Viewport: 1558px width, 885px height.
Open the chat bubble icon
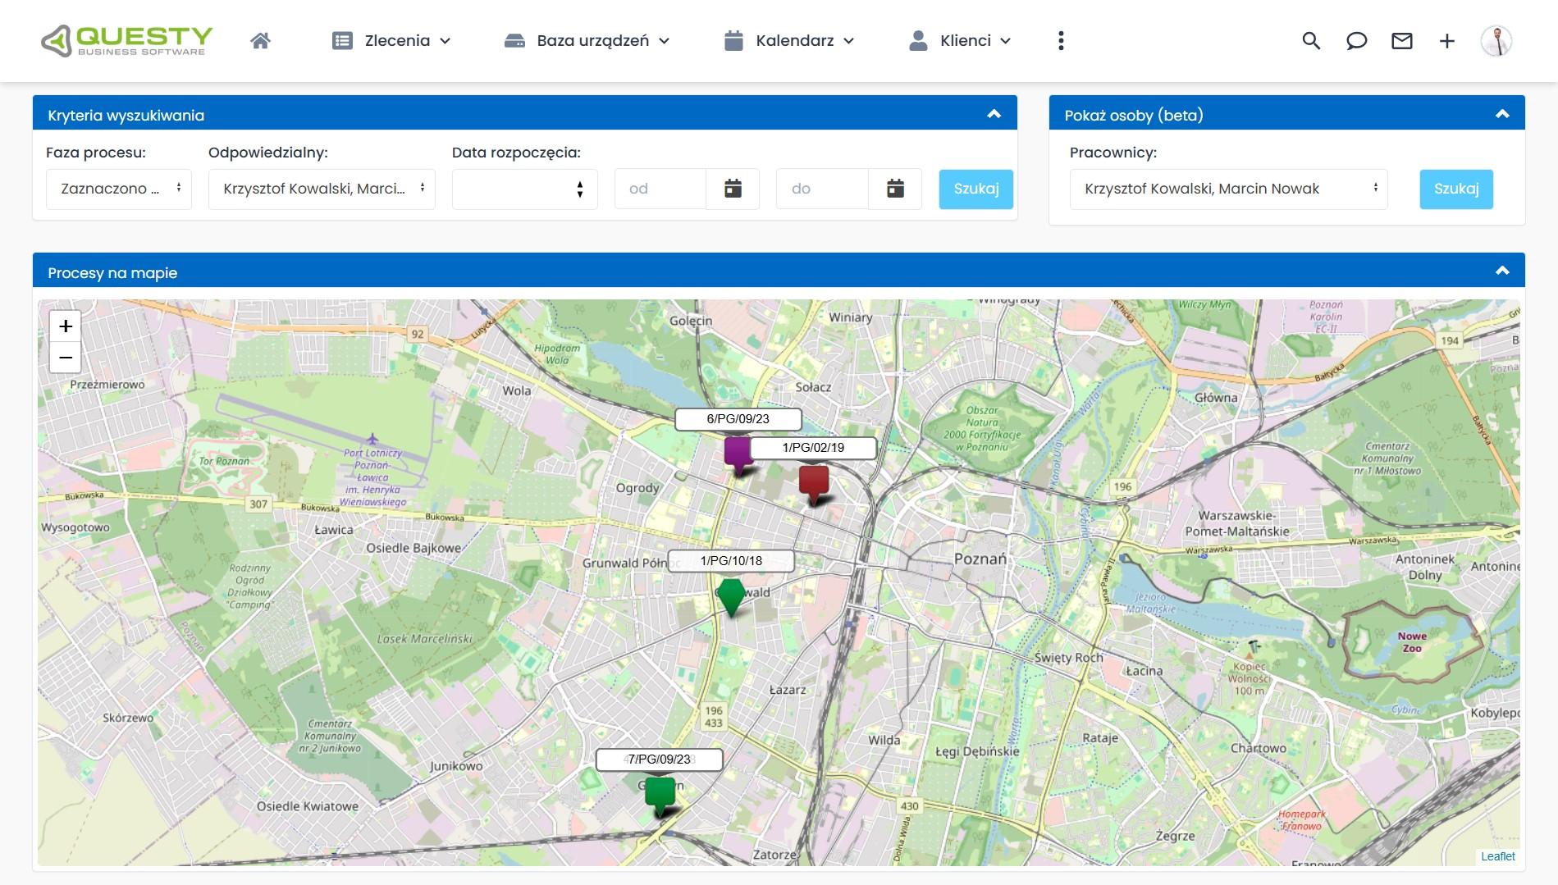point(1356,40)
